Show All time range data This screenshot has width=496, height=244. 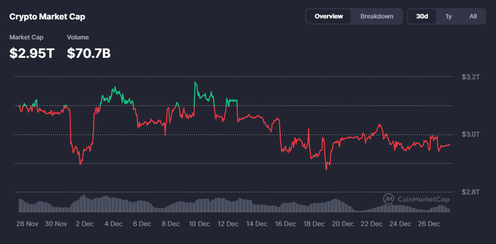pyautogui.click(x=473, y=16)
